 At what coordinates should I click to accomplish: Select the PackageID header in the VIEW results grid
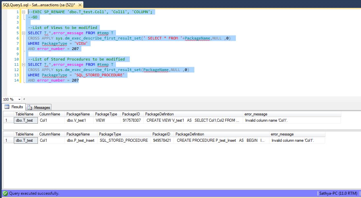[132, 114]
